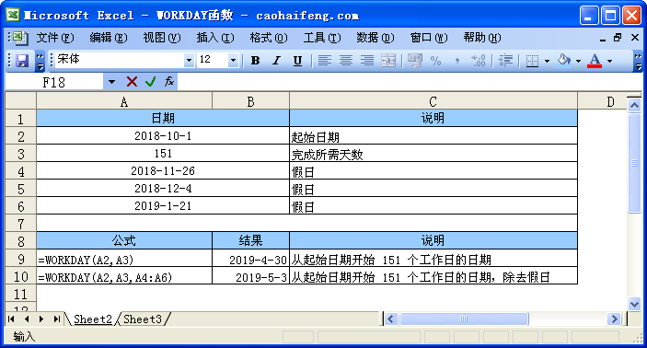Open the 数据(D) menu
The width and height of the screenshot is (647, 348).
pos(375,38)
